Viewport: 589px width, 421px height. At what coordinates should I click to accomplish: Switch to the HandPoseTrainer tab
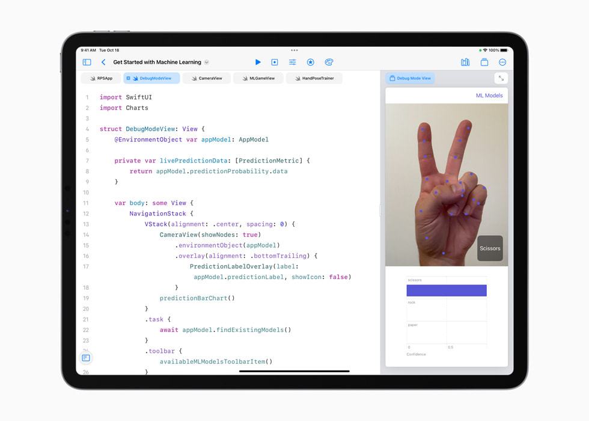pos(315,78)
